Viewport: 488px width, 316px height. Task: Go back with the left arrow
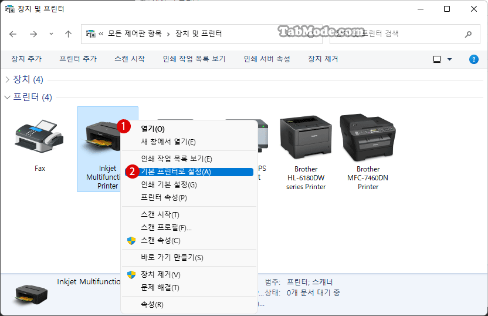(13, 34)
